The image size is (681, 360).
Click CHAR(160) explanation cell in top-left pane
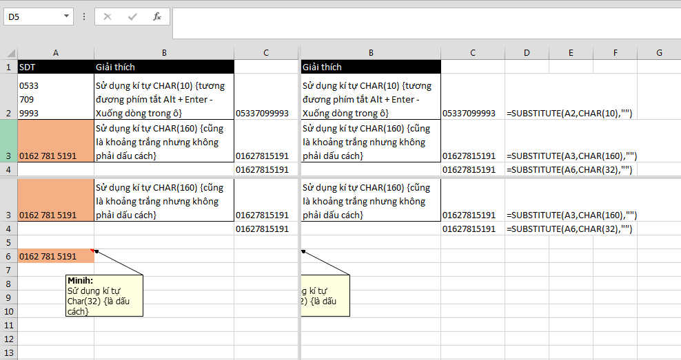coord(164,141)
